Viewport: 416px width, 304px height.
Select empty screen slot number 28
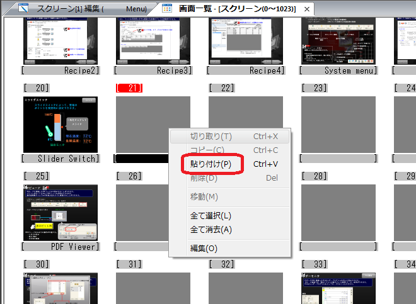338,213
